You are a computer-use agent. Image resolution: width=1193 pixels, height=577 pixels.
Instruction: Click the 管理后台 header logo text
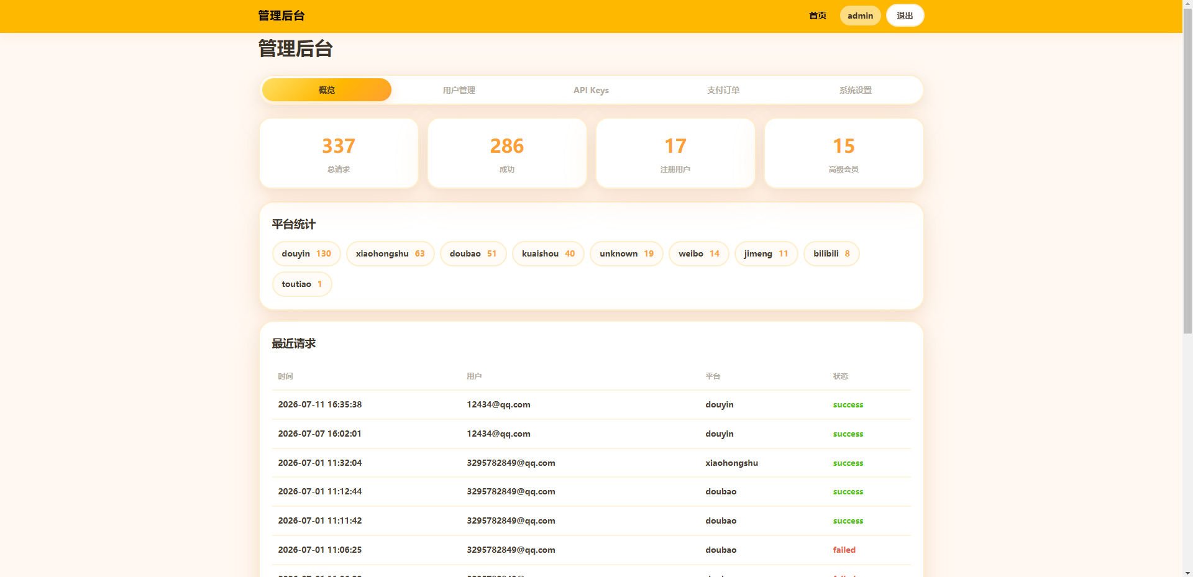281,16
